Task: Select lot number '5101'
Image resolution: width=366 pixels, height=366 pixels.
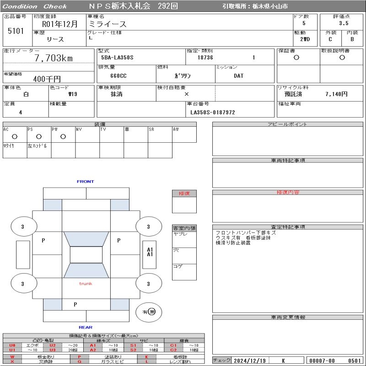Action: (16, 31)
